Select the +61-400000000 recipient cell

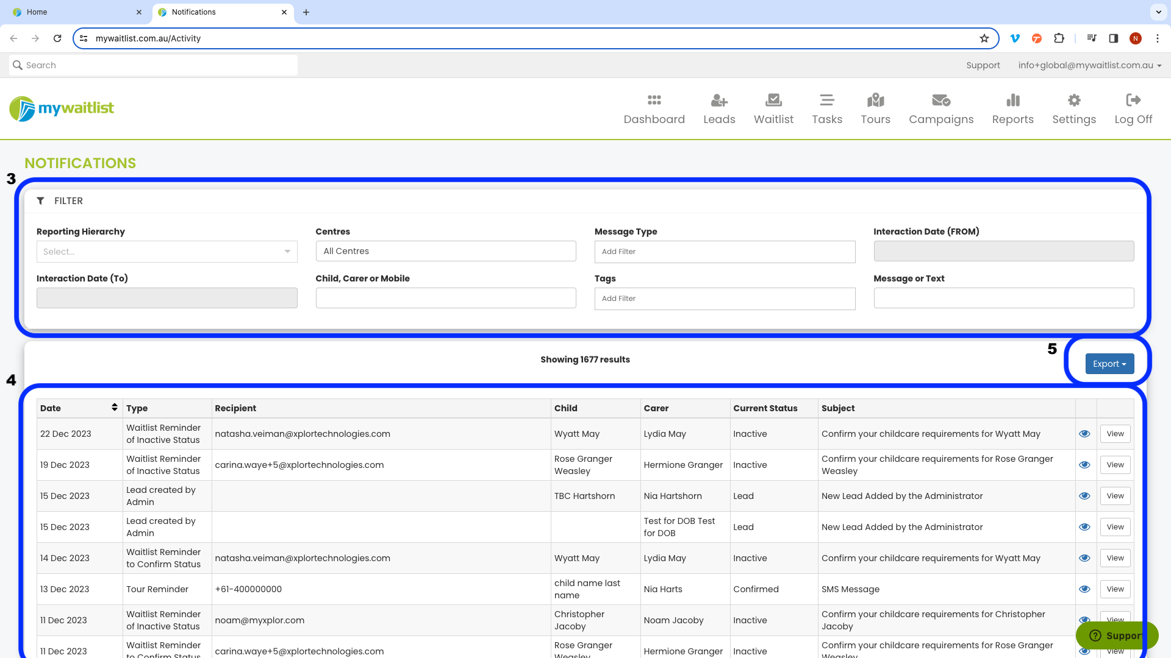coord(381,589)
